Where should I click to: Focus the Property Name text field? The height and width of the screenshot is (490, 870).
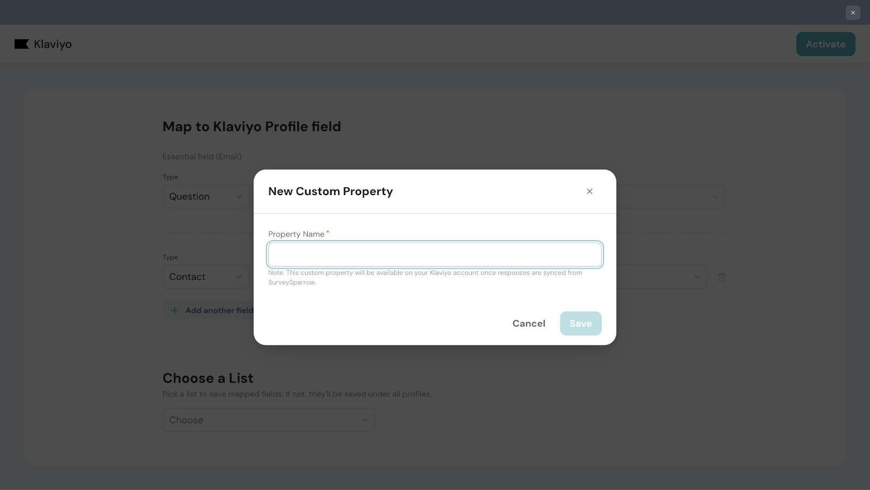click(x=434, y=254)
